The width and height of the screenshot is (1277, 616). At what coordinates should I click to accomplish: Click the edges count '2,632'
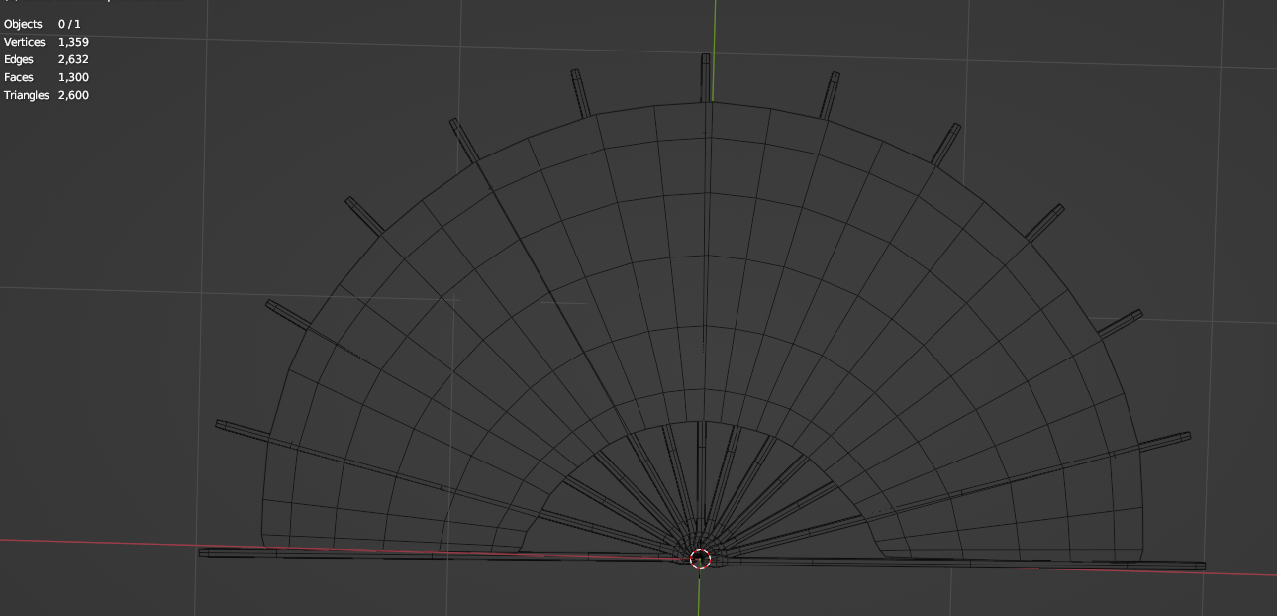tap(73, 59)
